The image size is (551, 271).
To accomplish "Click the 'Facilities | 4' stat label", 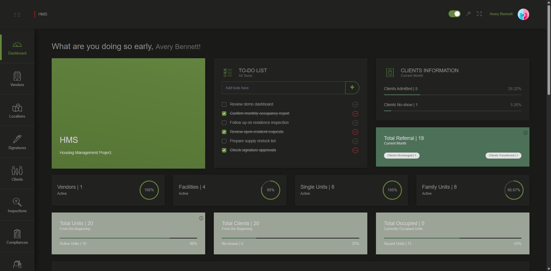I will (x=192, y=187).
